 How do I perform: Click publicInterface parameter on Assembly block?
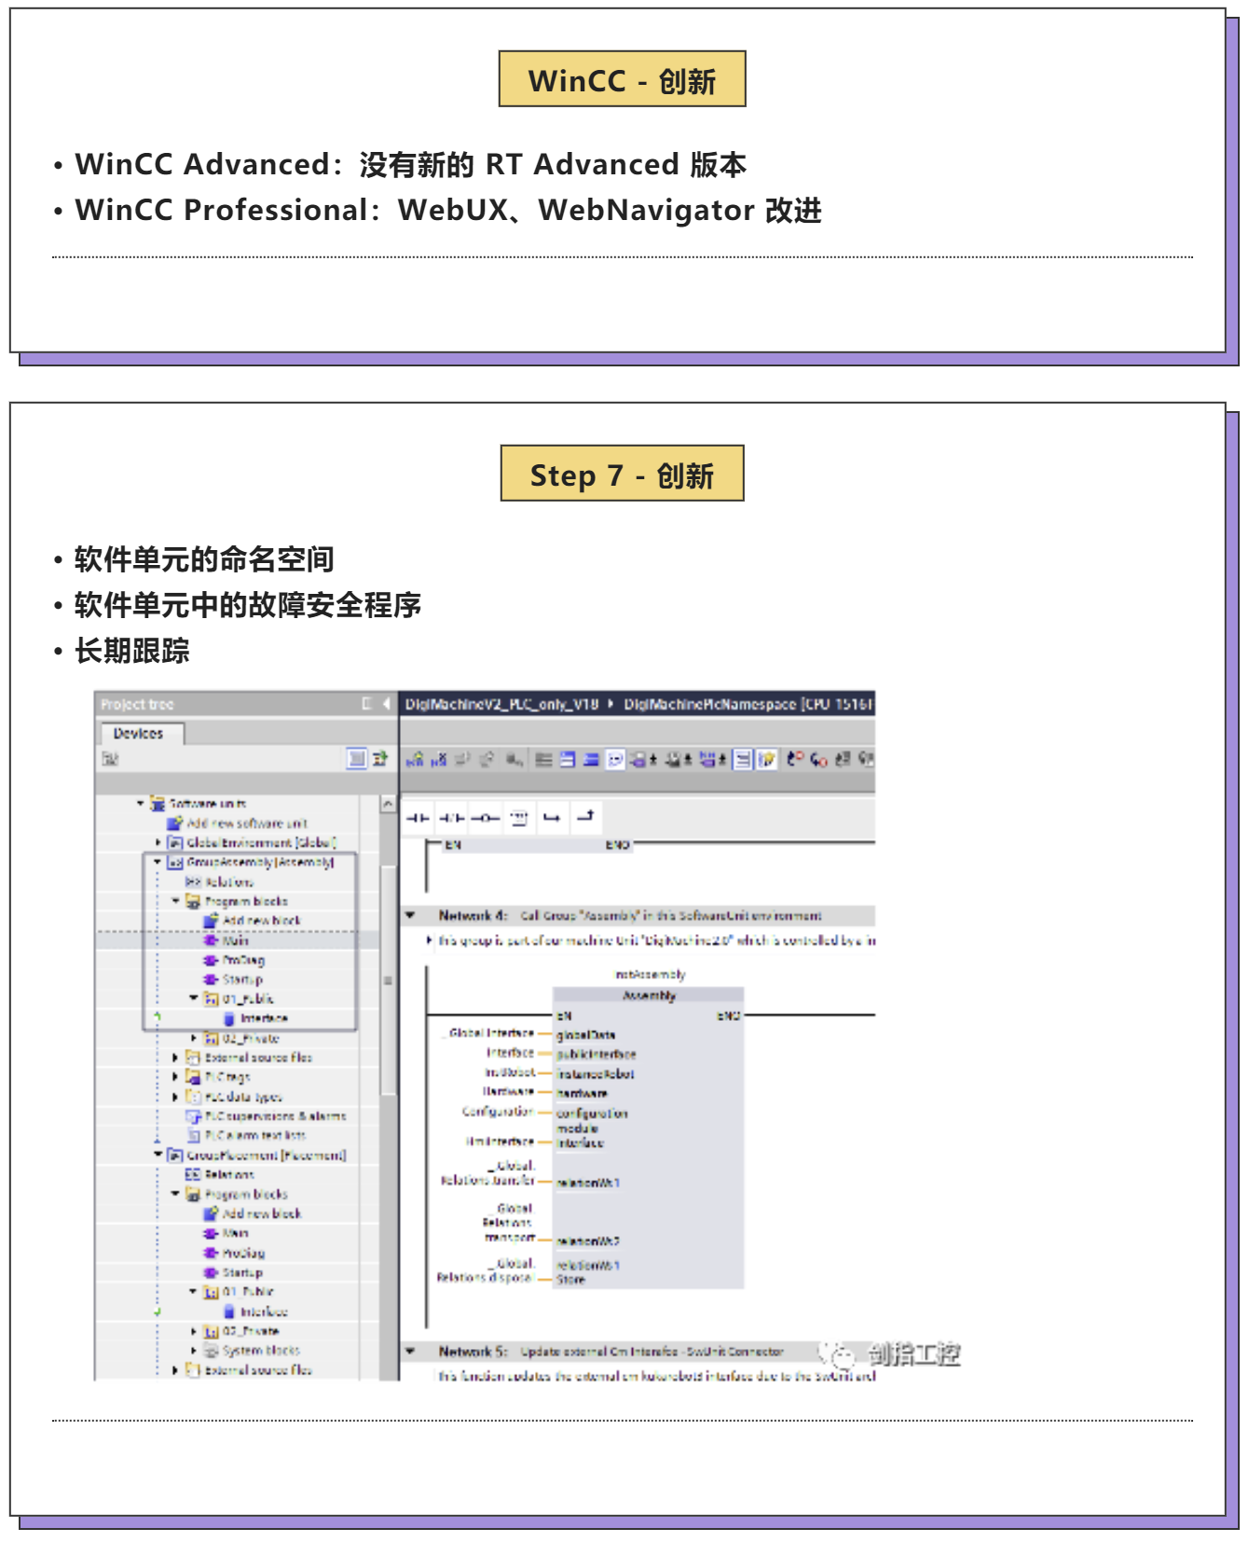(x=597, y=1054)
